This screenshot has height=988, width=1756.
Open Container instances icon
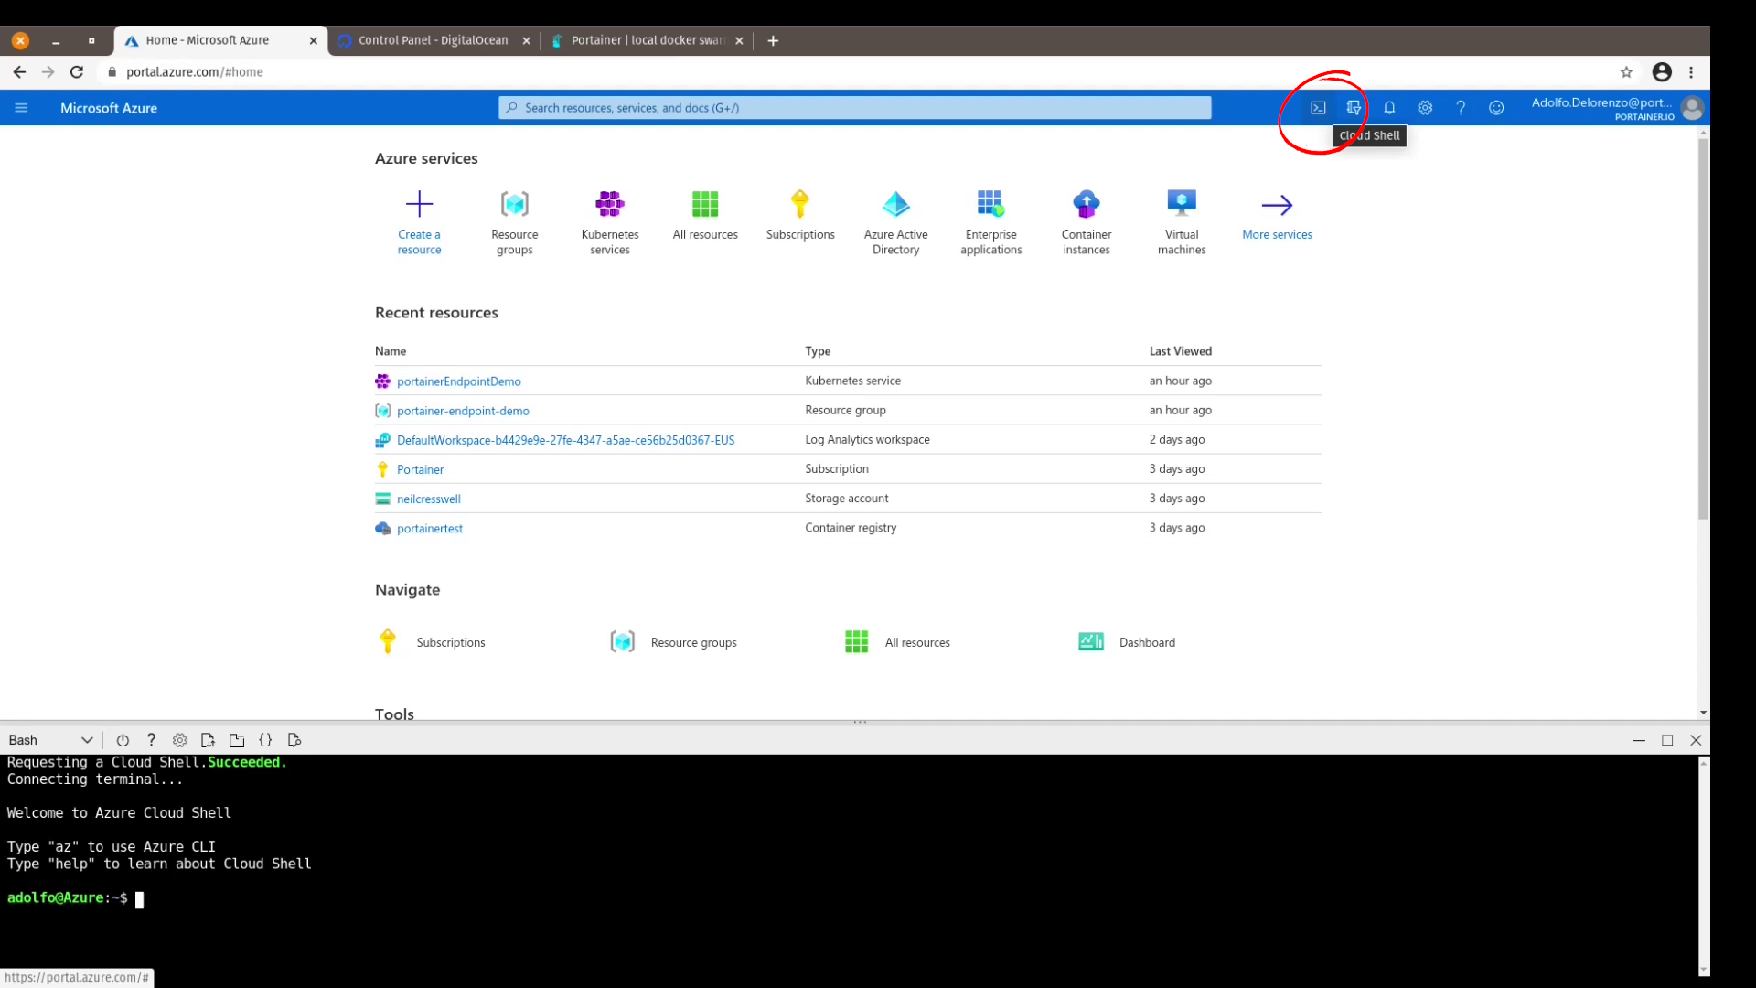click(1087, 203)
